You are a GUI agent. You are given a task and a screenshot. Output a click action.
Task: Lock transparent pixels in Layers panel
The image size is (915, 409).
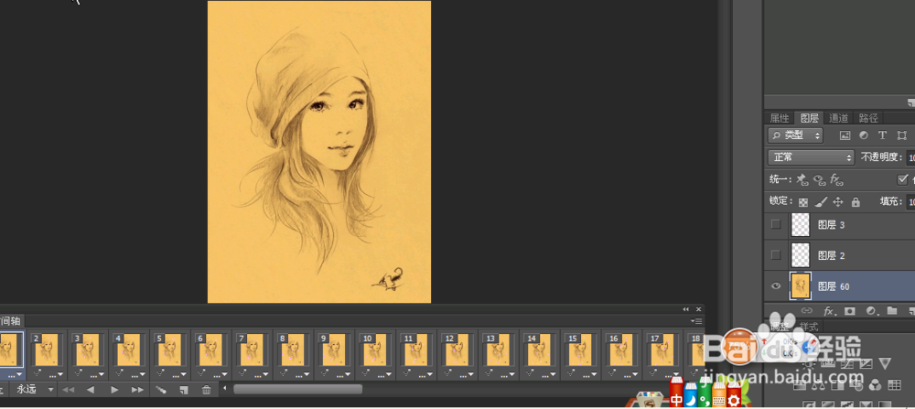pyautogui.click(x=803, y=202)
